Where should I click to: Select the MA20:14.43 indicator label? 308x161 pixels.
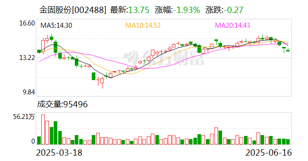[x=233, y=25]
